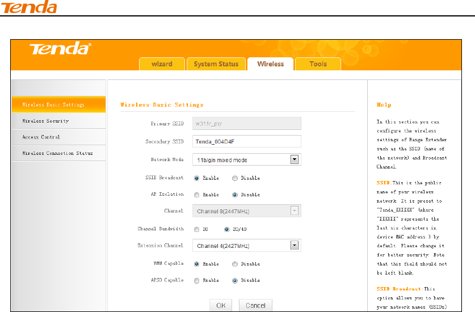Click the Primary SSID field

247,124
